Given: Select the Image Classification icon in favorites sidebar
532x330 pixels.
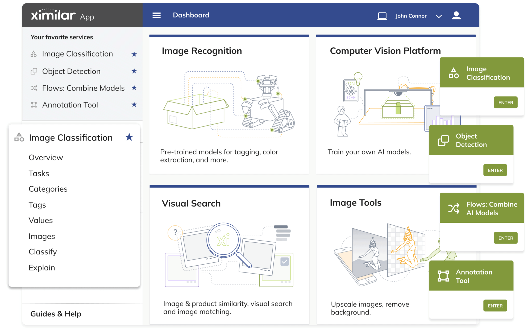Looking at the screenshot, I should tap(34, 54).
